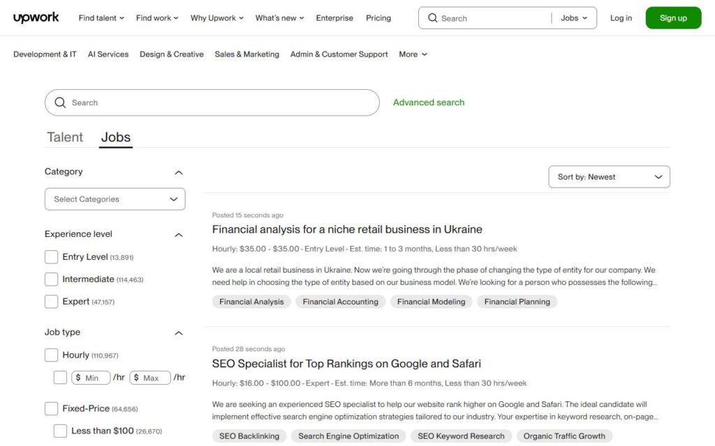Image resolution: width=715 pixels, height=446 pixels.
Task: Browse Development & IT category
Action: tap(45, 54)
